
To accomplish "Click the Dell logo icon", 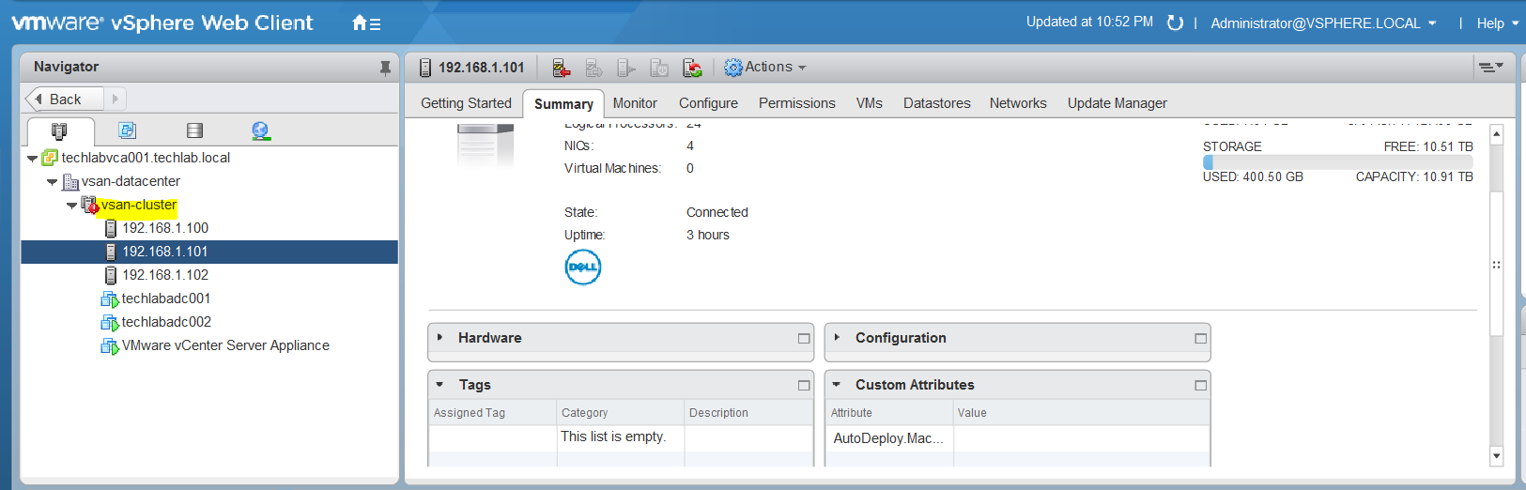I will click(582, 268).
